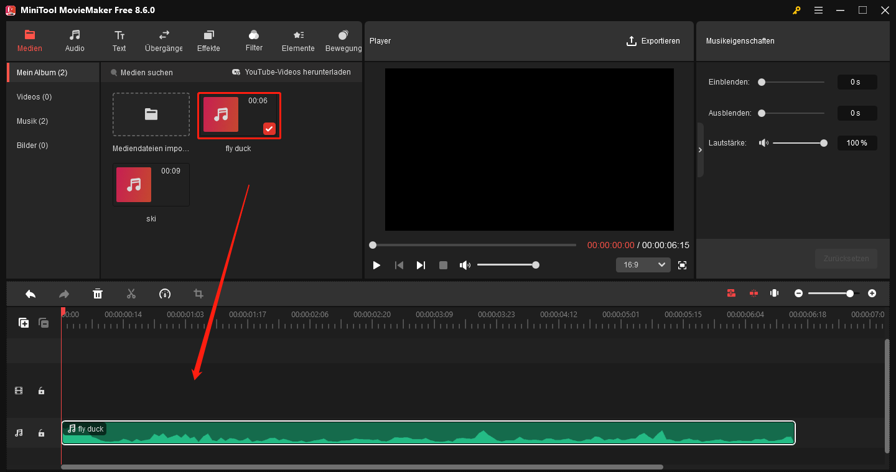
Task: Click the playback progress slider handle
Action: coord(373,245)
